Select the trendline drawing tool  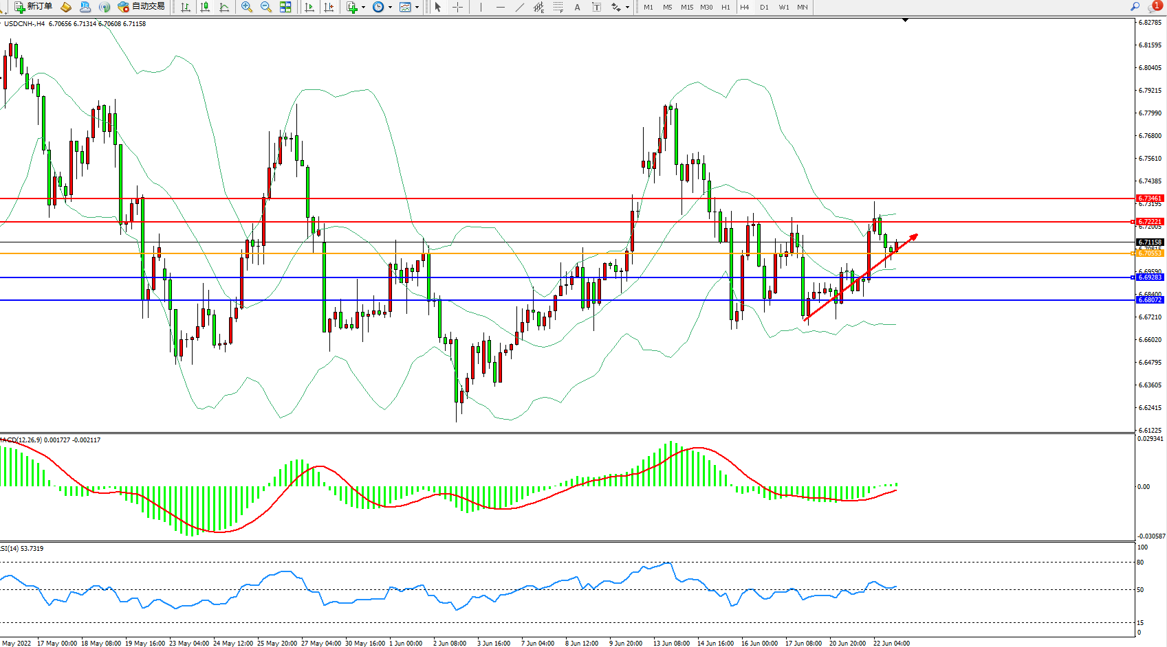[x=519, y=7]
